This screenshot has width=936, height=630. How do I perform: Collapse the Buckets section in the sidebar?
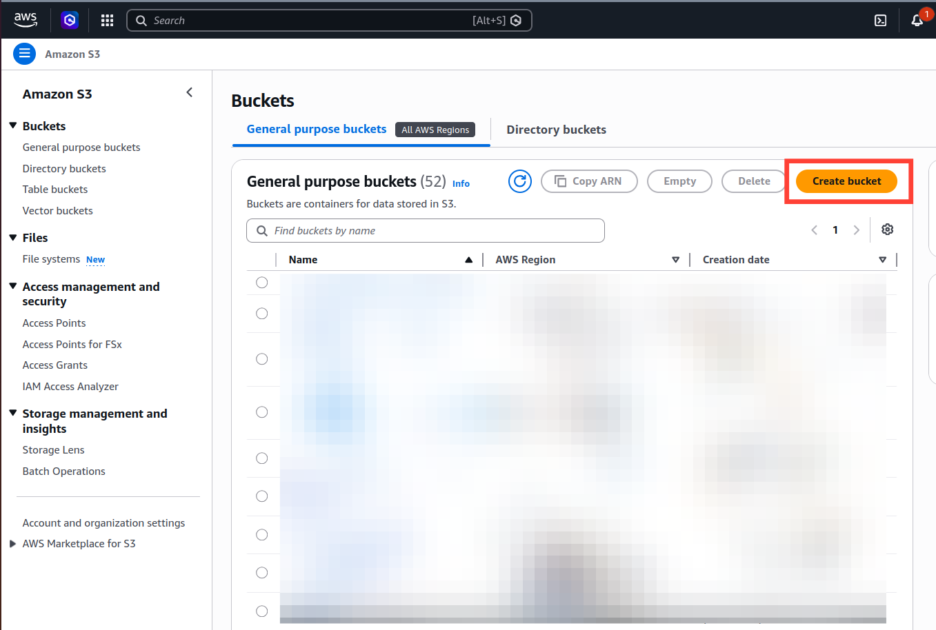pyautogui.click(x=12, y=125)
